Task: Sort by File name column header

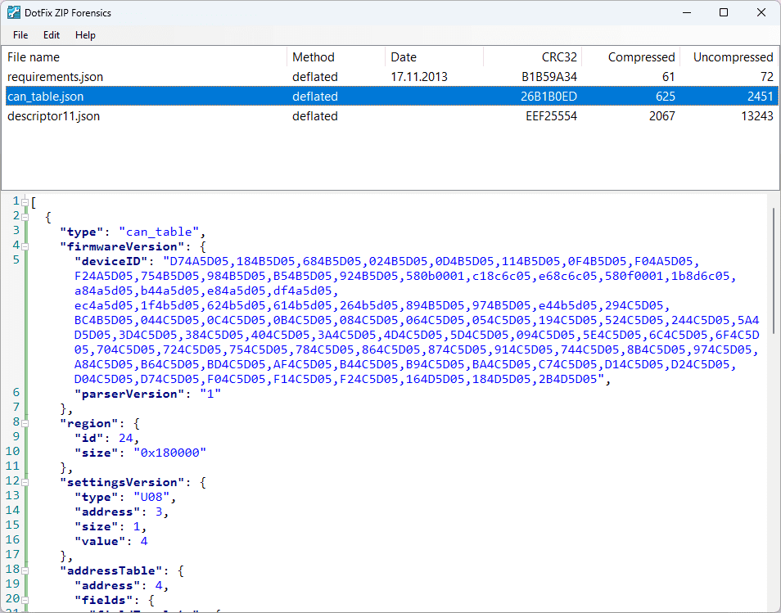Action: pyautogui.click(x=144, y=56)
